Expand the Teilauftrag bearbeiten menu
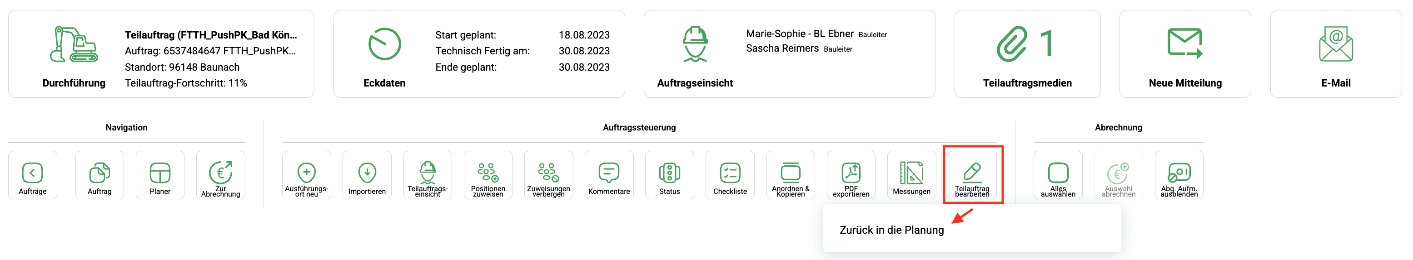 [x=972, y=173]
